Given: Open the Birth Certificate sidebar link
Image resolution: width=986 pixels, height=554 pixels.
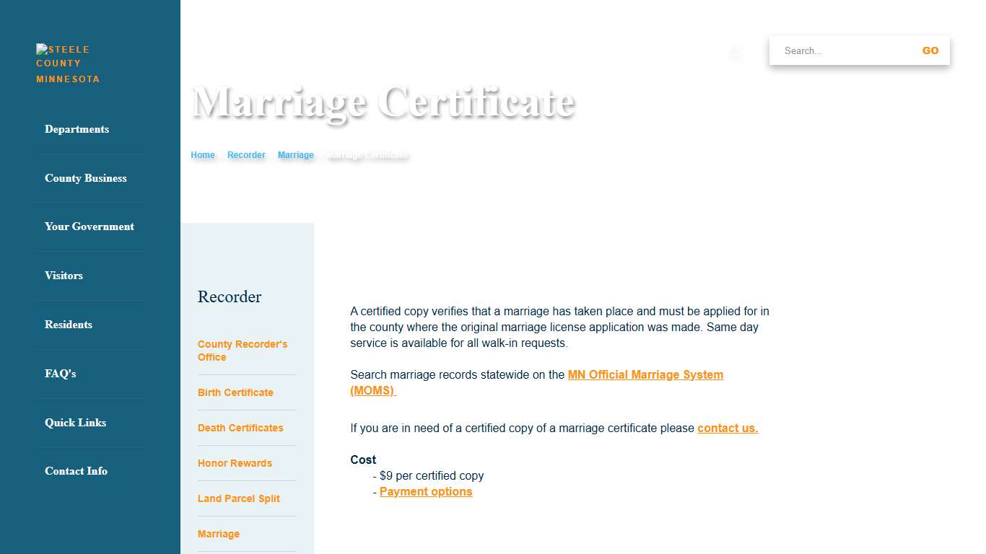Looking at the screenshot, I should click(x=235, y=392).
